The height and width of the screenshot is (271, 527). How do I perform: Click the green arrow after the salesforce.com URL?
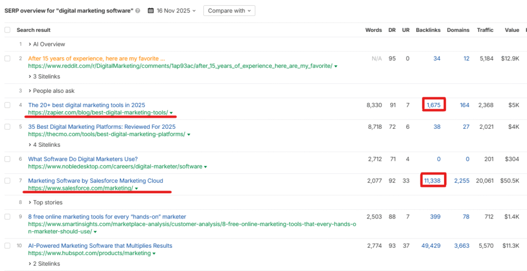coord(136,189)
